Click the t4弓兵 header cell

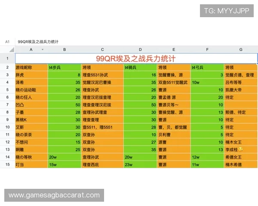click(207, 67)
